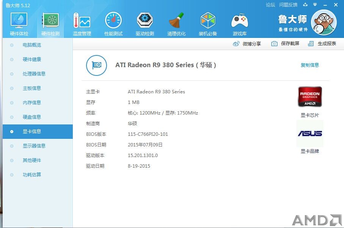This screenshot has height=228, width=344.
Task: Click the bullet beside 电脑概览
Action: click(x=12, y=45)
